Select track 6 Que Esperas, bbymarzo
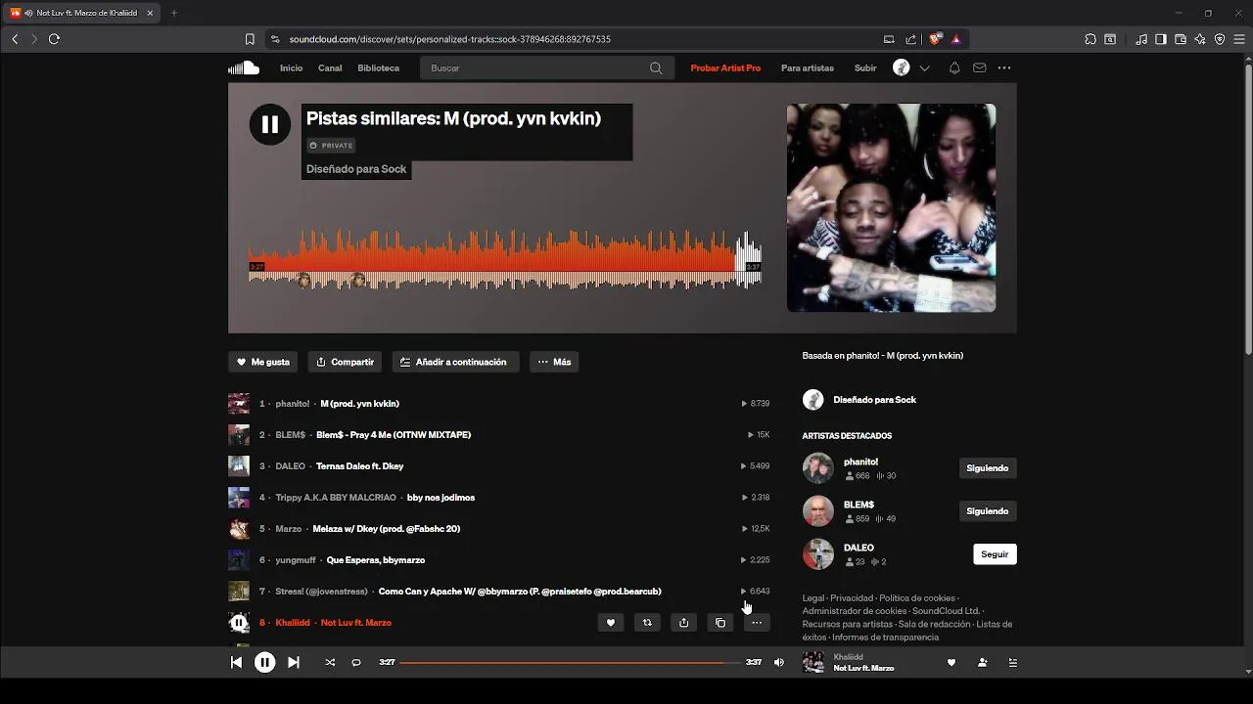Screen dimensions: 1253x704 click(x=375, y=560)
